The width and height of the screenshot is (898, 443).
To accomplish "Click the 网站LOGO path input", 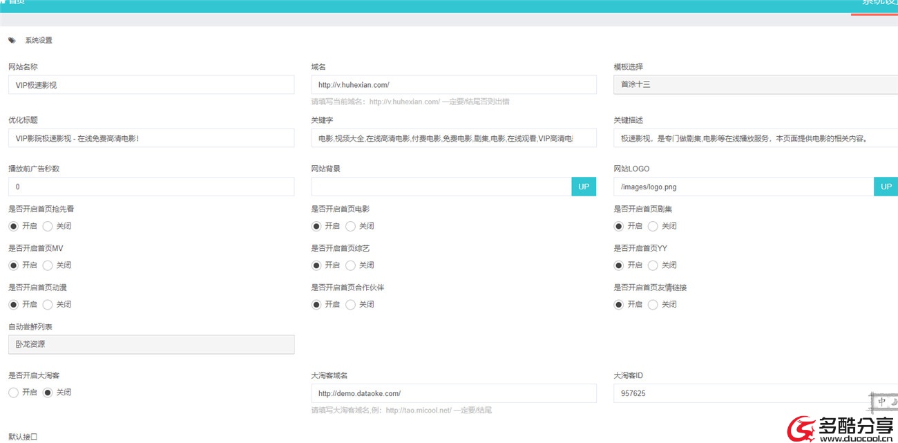I will pyautogui.click(x=744, y=187).
